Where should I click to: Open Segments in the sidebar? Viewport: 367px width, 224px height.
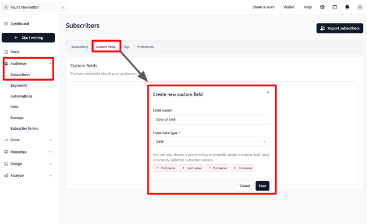click(19, 85)
